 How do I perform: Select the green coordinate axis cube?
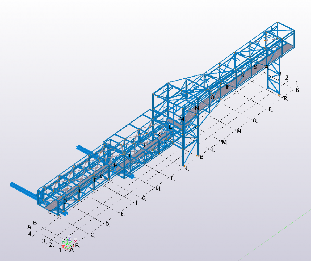(x=69, y=245)
